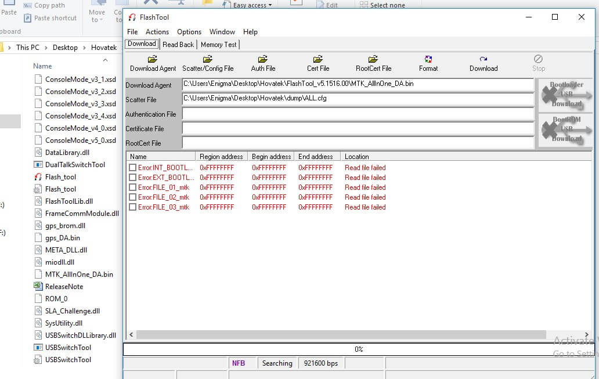Screen dimensions: 599x379
Task: Check the Error:FILE_03_mtk row checkbox
Action: (x=132, y=207)
